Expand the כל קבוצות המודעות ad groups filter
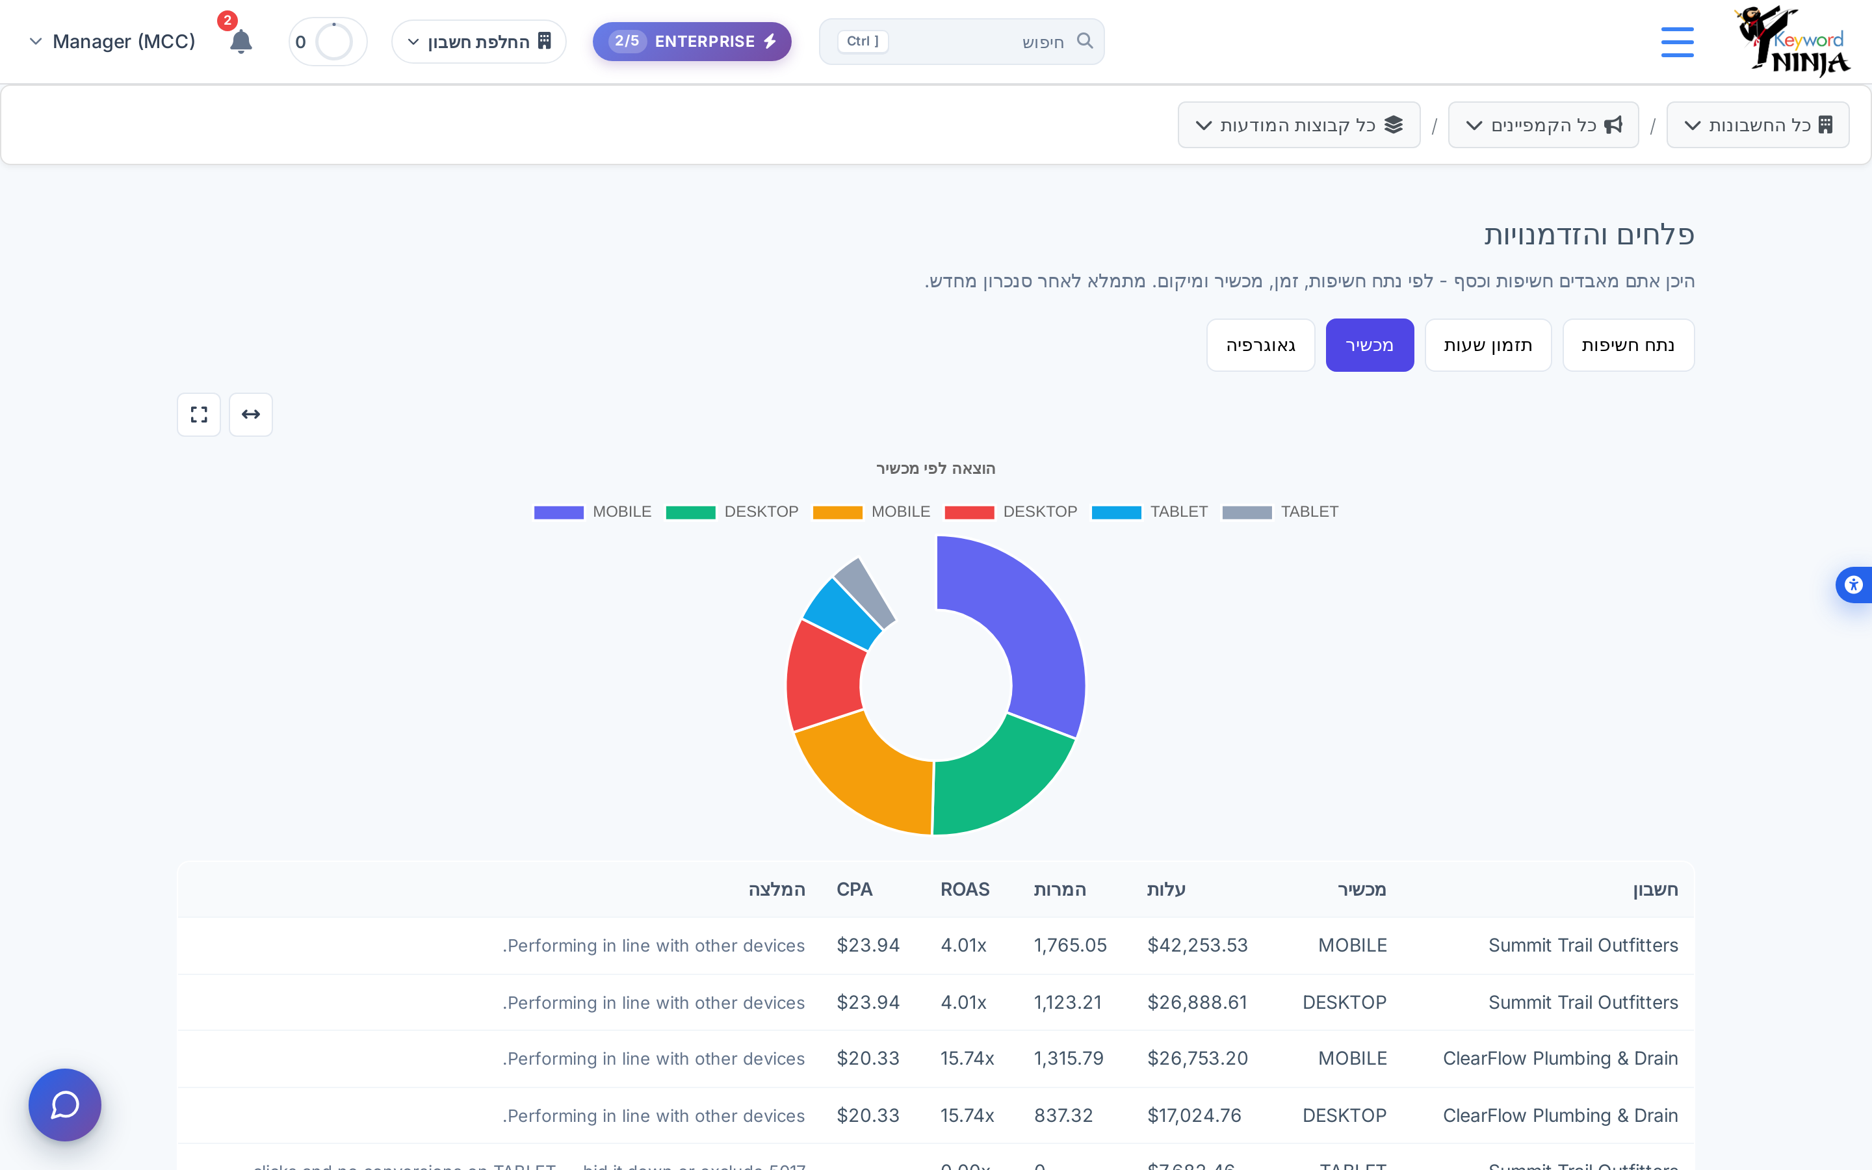The height and width of the screenshot is (1170, 1872). [x=1299, y=125]
